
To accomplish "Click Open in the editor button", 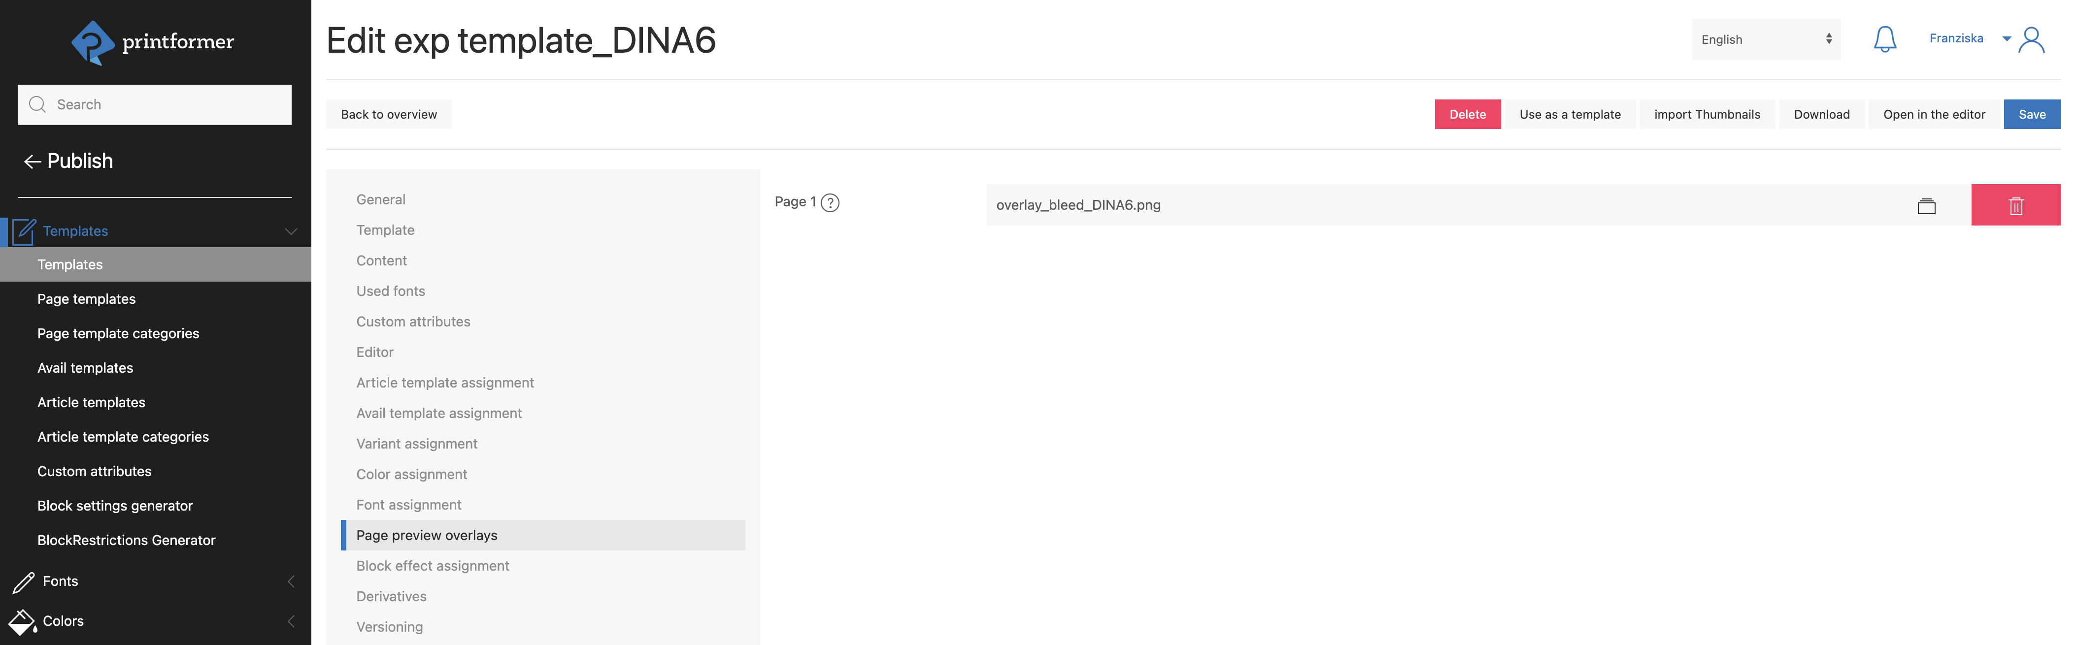I will coord(1933,114).
